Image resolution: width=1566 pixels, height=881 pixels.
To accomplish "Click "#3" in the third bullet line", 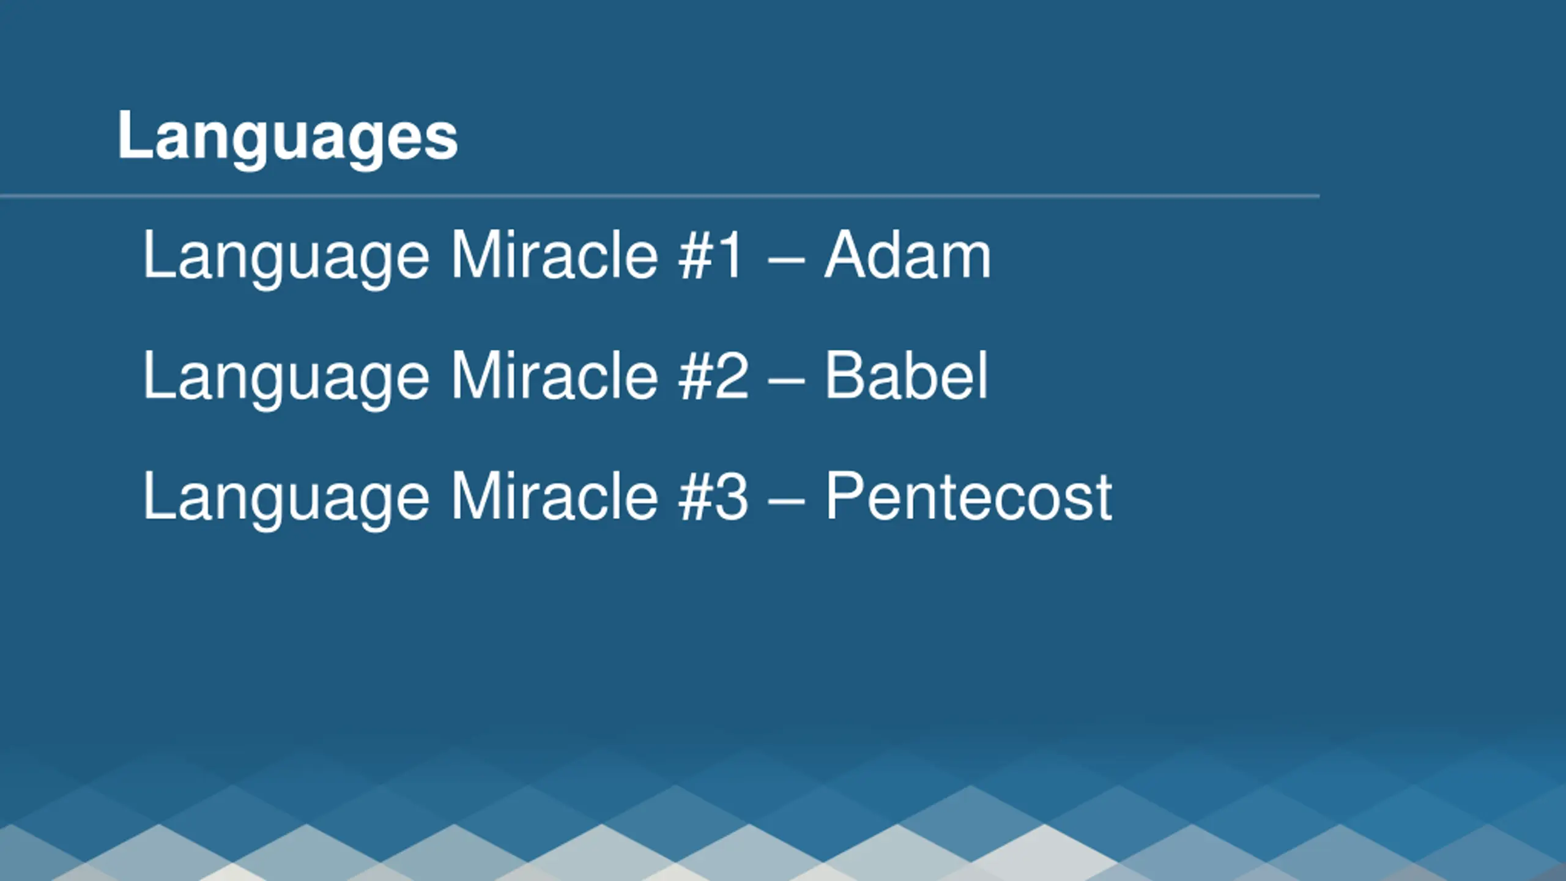I will click(713, 496).
